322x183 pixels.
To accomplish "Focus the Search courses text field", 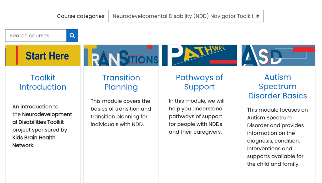I will 36,36.
